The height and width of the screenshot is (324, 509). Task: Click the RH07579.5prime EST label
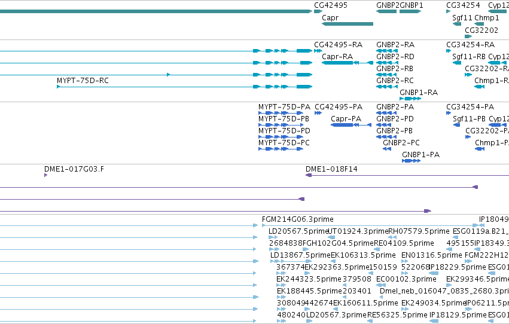pos(419,231)
